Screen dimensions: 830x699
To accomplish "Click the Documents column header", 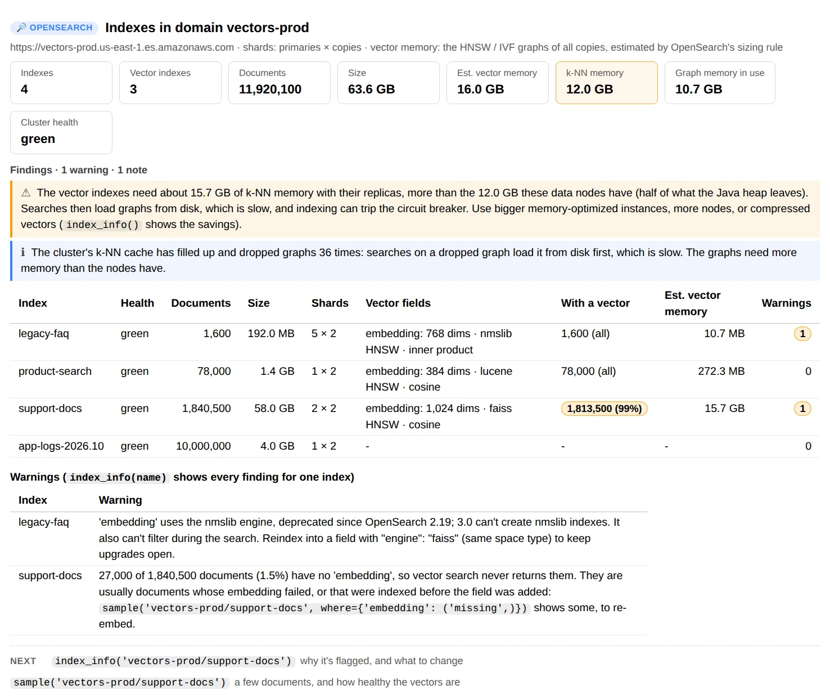I will tap(201, 303).
